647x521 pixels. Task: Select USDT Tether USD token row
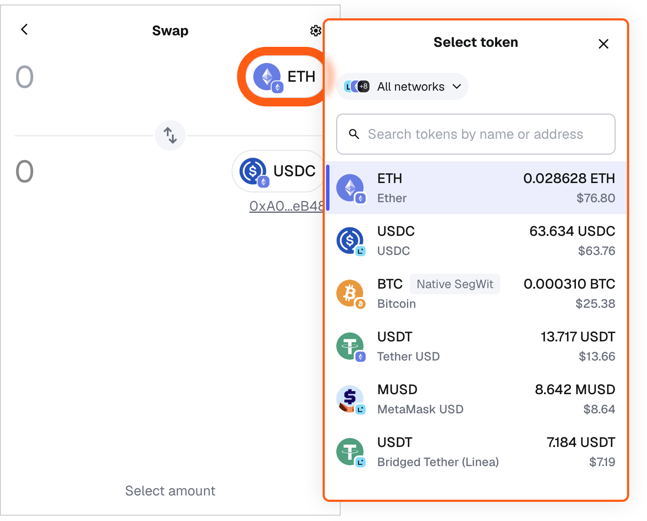[x=476, y=346]
